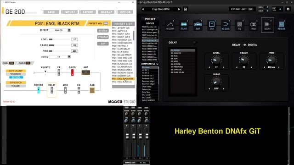294x165 pixels.
Task: Click SAVE in GE200 top menu
Action: [x=51, y=12]
